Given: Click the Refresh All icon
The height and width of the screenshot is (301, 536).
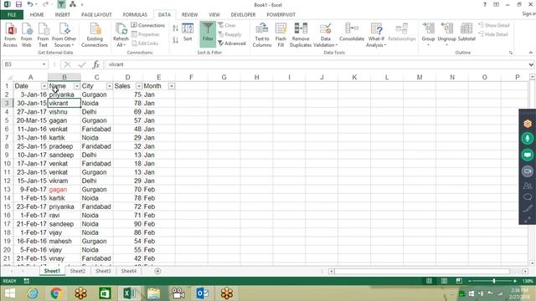Looking at the screenshot, I should 121,35.
